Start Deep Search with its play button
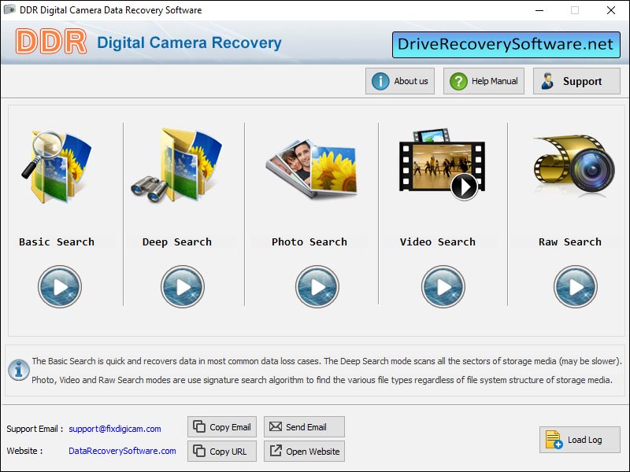630x472 pixels. coord(183,287)
